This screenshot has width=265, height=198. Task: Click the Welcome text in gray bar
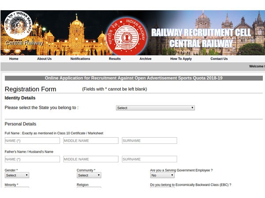pyautogui.click(x=257, y=66)
